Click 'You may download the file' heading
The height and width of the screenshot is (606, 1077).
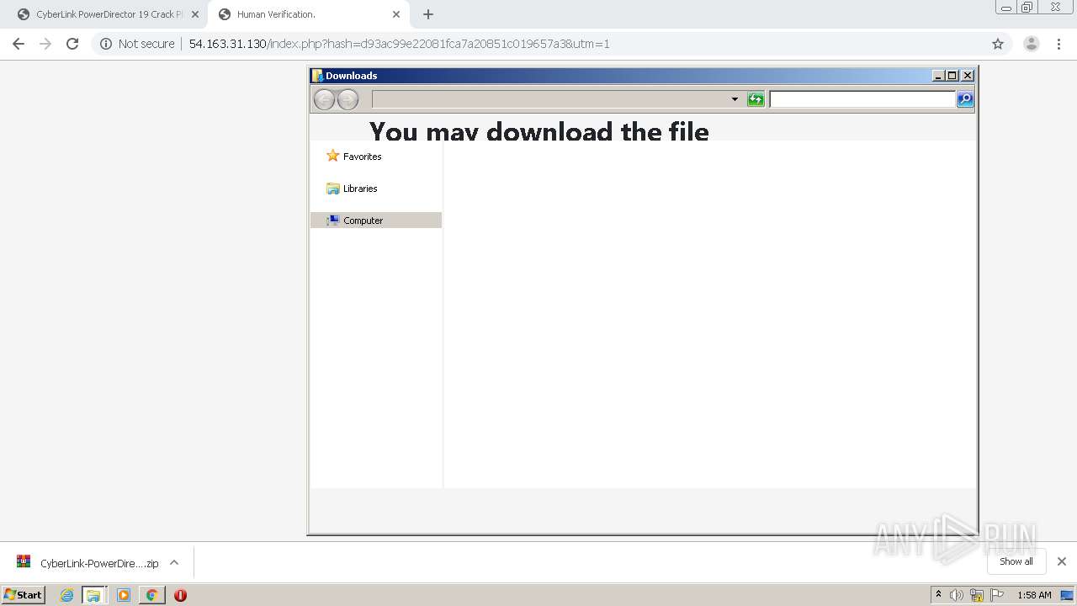coord(539,131)
